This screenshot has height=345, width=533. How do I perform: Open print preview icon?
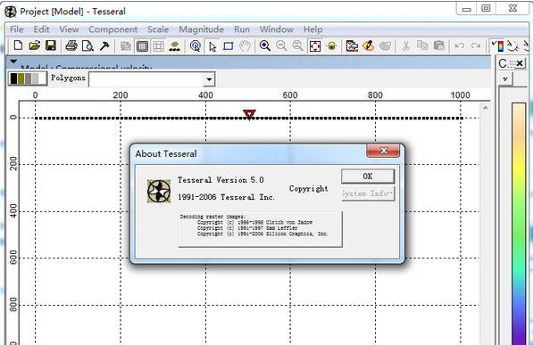pos(87,45)
